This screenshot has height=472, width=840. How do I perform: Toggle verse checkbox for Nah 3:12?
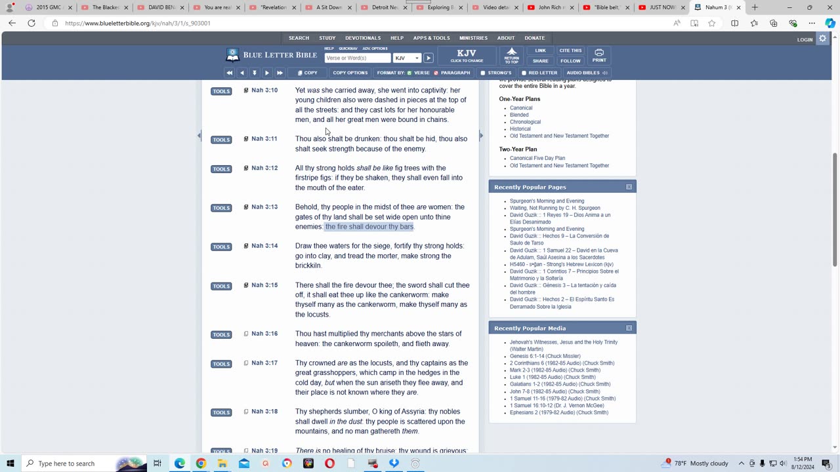tap(246, 168)
